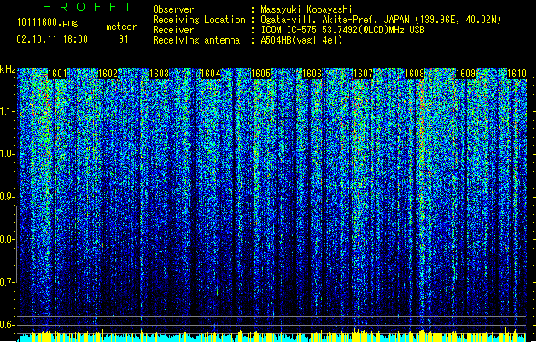Select A504HB(yagi 4el) antenna text

pyautogui.click(x=301, y=40)
